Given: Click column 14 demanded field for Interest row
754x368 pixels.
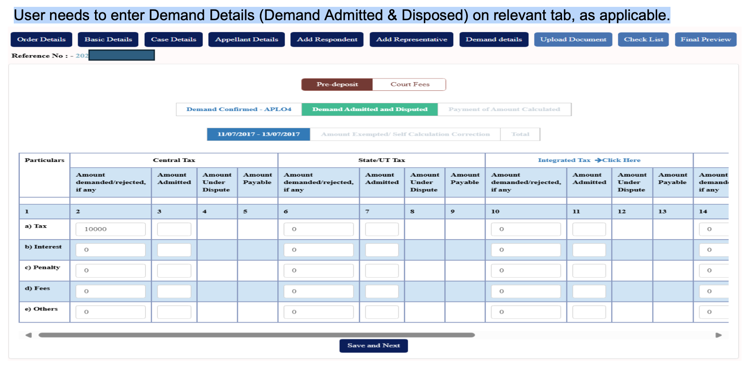Looking at the screenshot, I should 714,250.
